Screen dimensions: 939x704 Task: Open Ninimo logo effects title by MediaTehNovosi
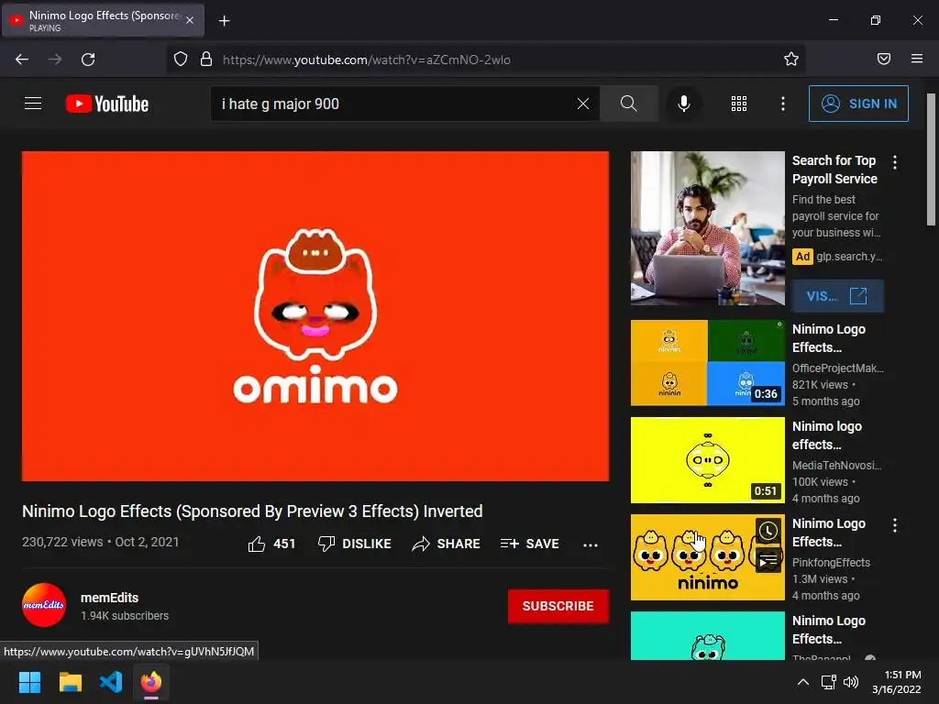(x=827, y=435)
